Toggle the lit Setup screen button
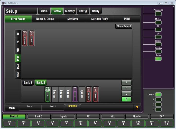This screenshot has width=176, height=129. [x=158, y=59]
